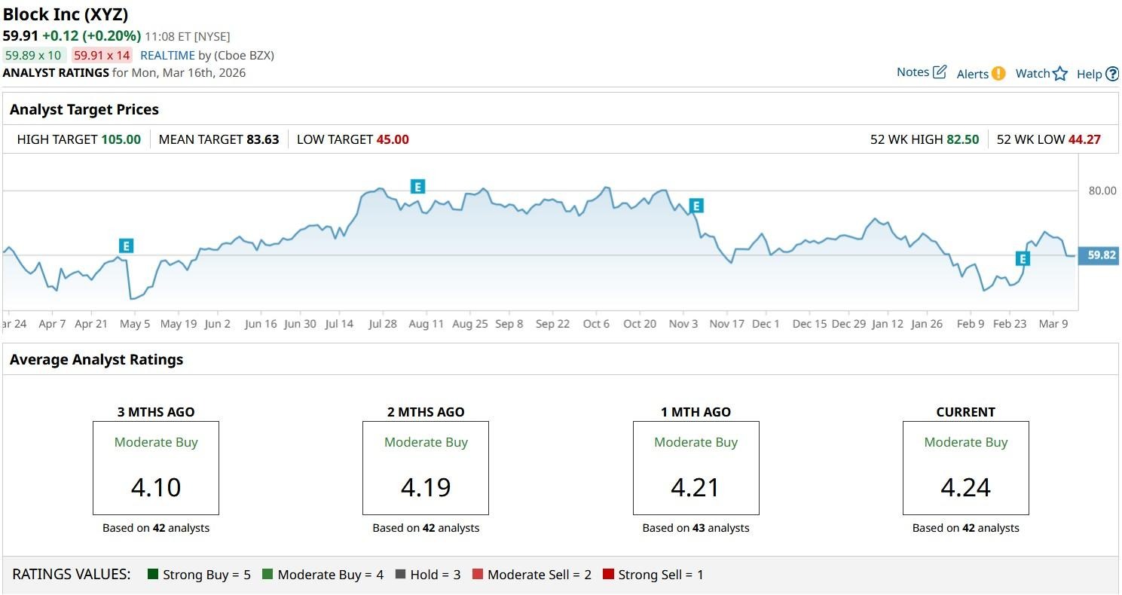Click the Notes link
Image resolution: width=1122 pixels, height=595 pixels.
pyautogui.click(x=913, y=72)
